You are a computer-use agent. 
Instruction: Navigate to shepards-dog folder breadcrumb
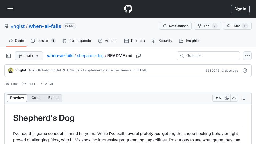[90, 56]
